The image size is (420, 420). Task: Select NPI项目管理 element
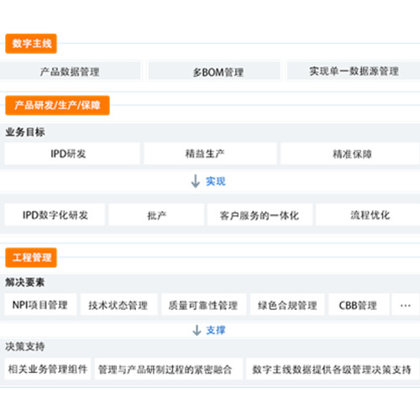(40, 305)
